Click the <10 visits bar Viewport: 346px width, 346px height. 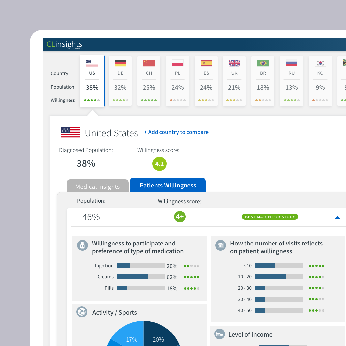tap(279, 266)
